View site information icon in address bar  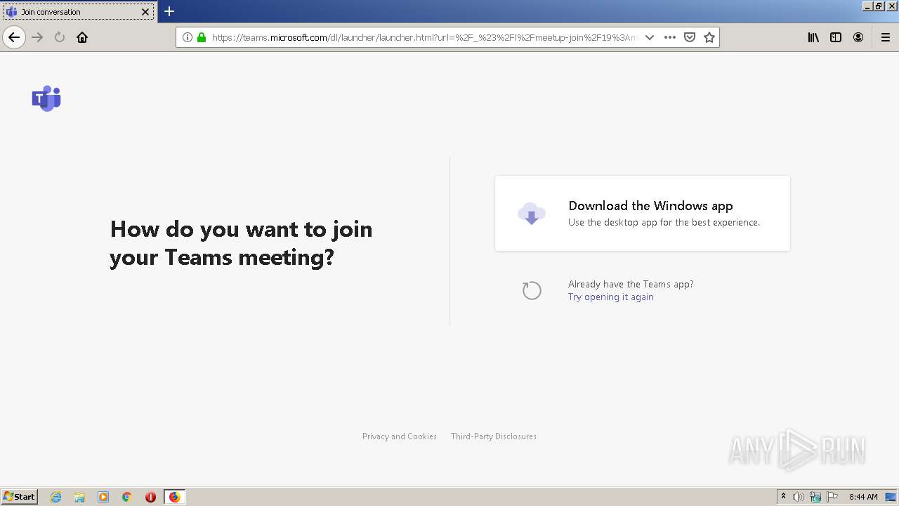pyautogui.click(x=188, y=37)
